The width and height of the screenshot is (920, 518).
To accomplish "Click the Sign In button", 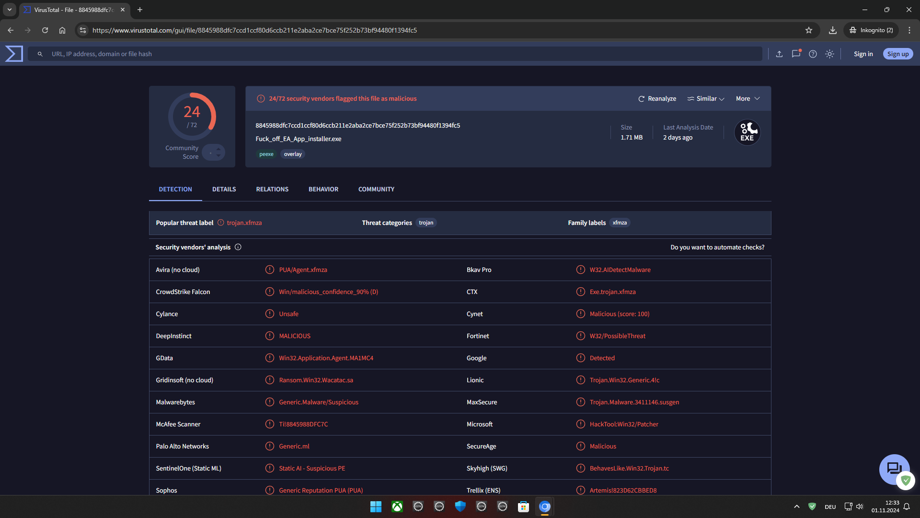I will pos(864,54).
